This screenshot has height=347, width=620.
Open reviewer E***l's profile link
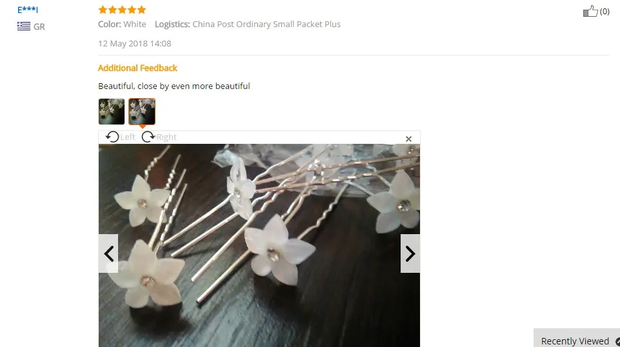[28, 10]
